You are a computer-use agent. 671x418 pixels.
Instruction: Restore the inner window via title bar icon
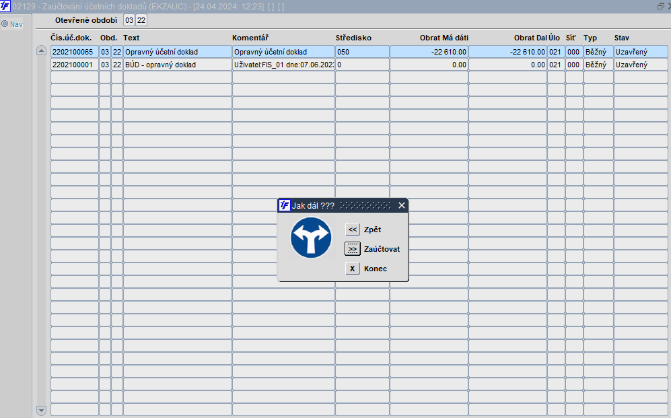point(660,6)
